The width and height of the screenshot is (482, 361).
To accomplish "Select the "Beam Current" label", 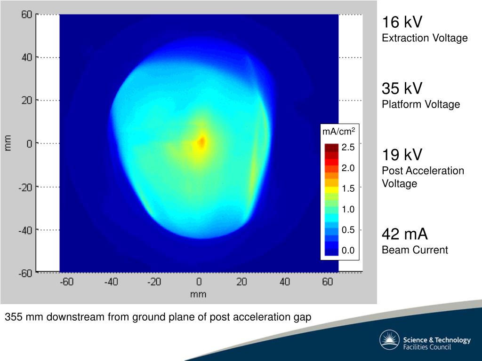I will (415, 250).
